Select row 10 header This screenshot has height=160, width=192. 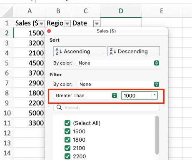point(7,113)
